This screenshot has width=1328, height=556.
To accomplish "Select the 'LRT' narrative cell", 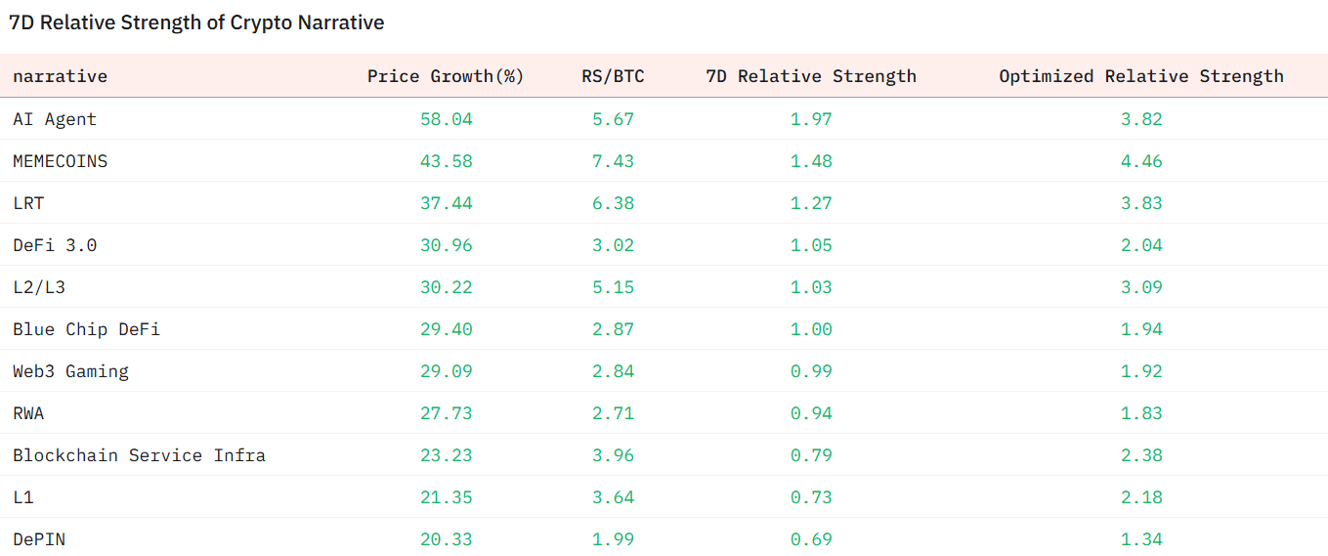I will (x=28, y=203).
